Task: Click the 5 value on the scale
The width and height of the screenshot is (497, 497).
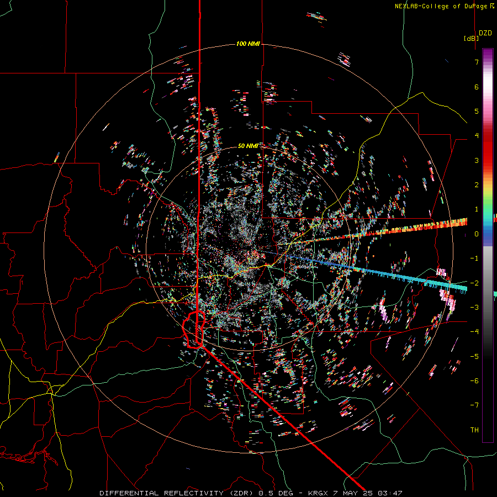Action: [477, 111]
